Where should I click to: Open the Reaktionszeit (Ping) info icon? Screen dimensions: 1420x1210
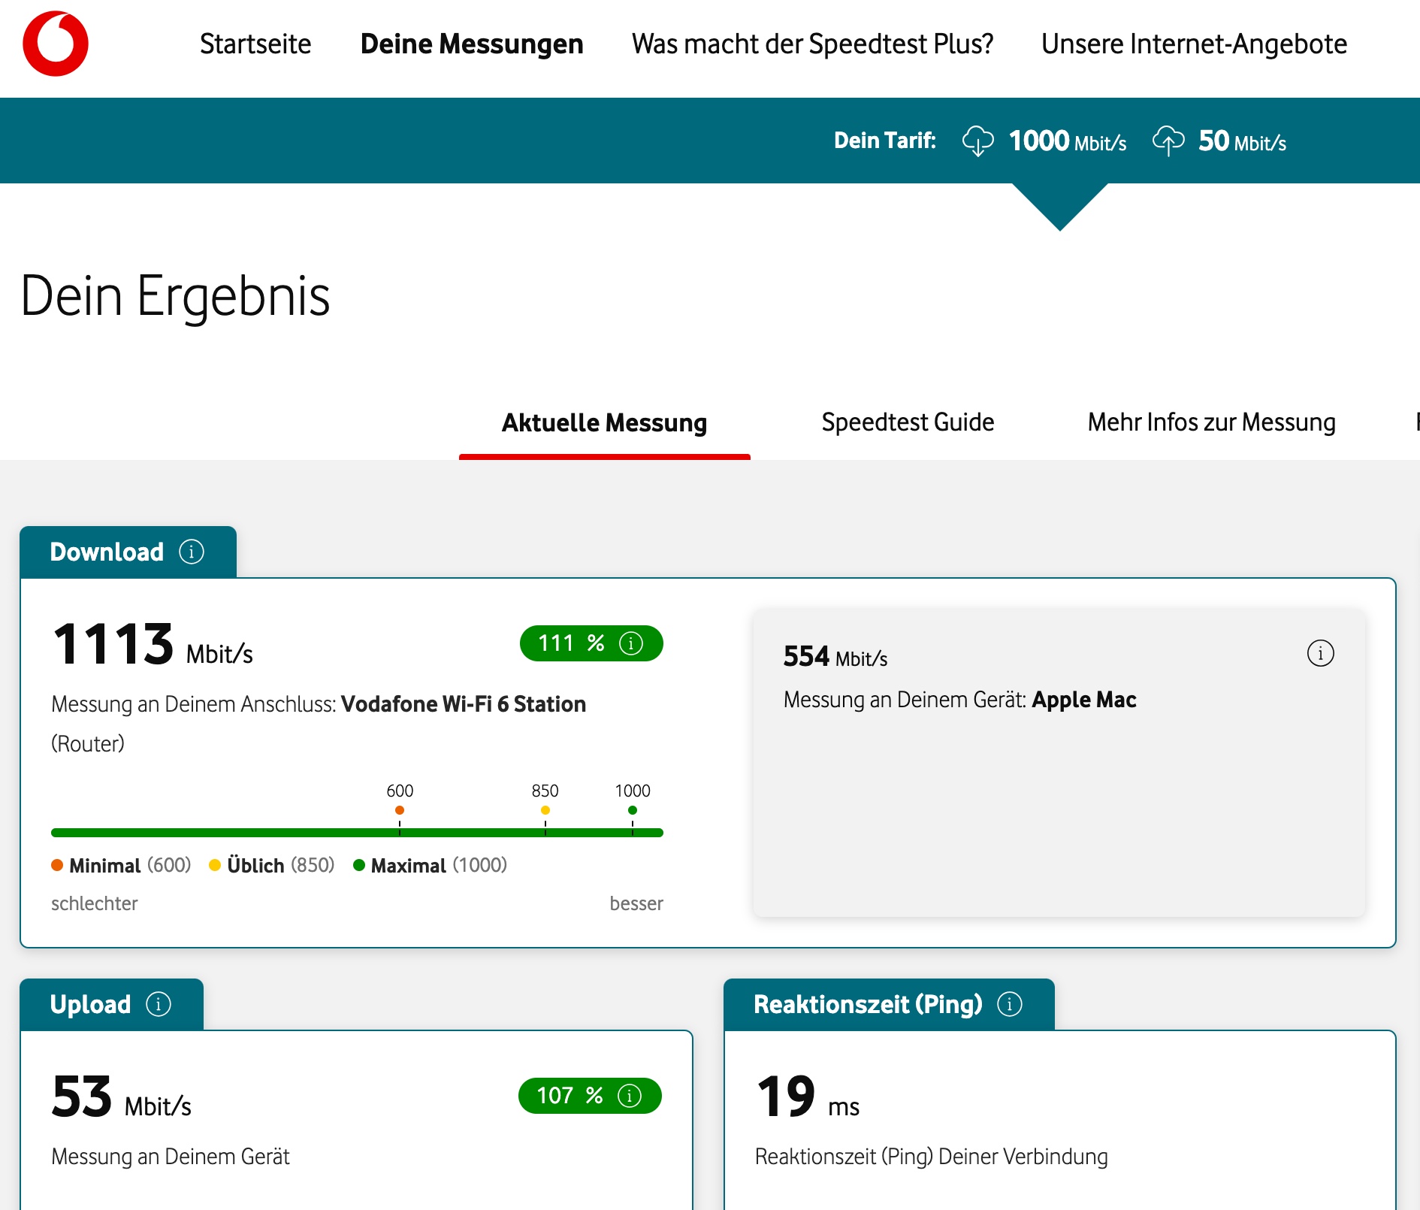1010,1004
